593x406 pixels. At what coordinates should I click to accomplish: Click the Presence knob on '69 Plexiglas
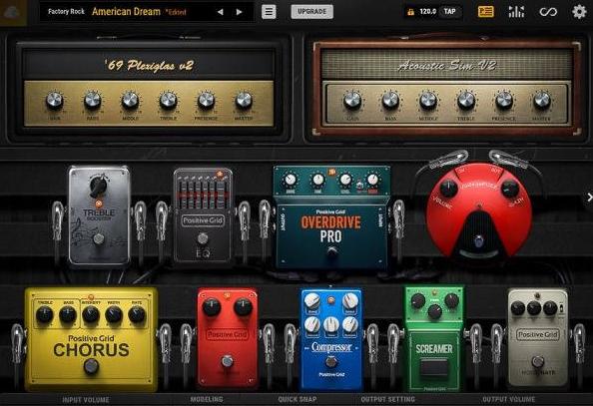click(x=206, y=100)
